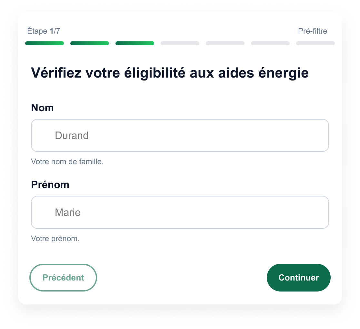Image resolution: width=360 pixels, height=329 pixels.
Task: Click the 'Prénom' field label
Action: click(x=50, y=185)
